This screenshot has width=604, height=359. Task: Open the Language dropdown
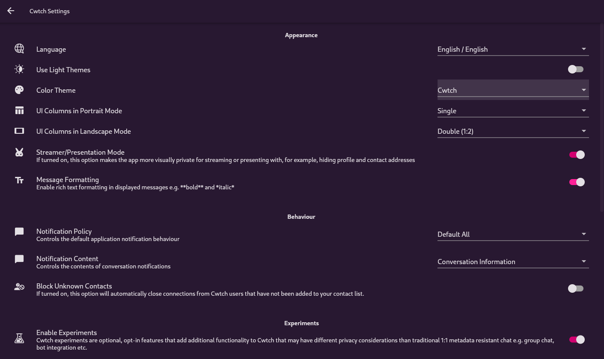(x=513, y=49)
